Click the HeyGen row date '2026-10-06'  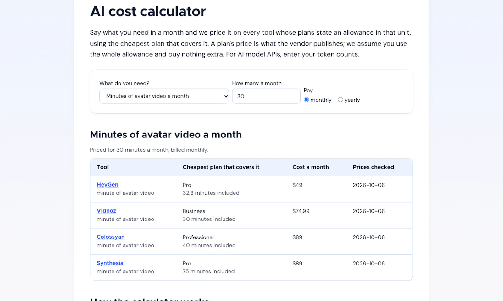pyautogui.click(x=369, y=185)
